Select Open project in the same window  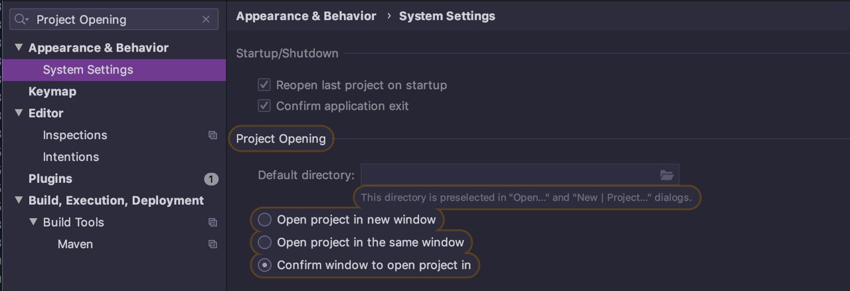pyautogui.click(x=265, y=242)
